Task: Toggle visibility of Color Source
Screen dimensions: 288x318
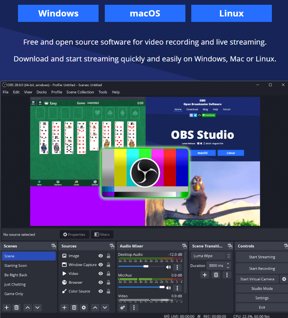Action: click(101, 291)
